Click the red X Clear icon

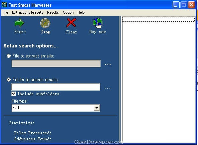pyautogui.click(x=71, y=23)
